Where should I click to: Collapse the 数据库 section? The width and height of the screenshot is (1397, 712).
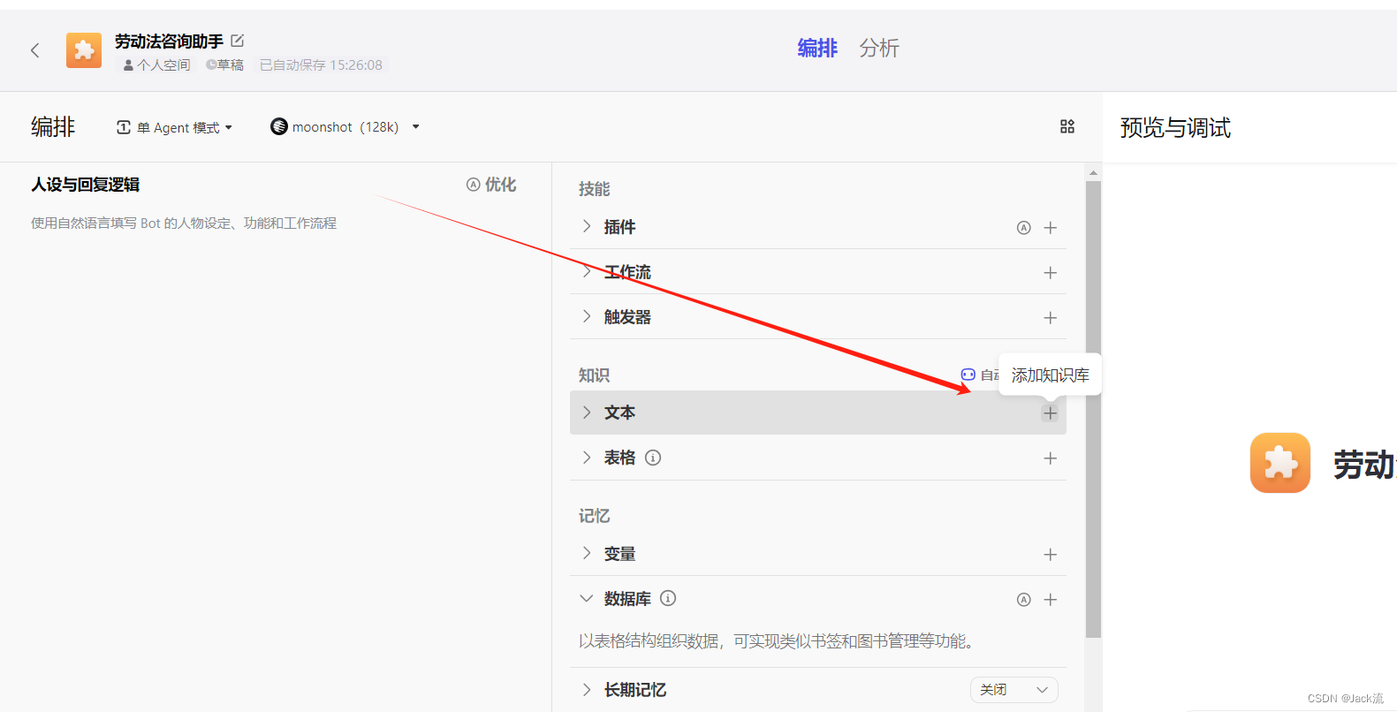(587, 599)
